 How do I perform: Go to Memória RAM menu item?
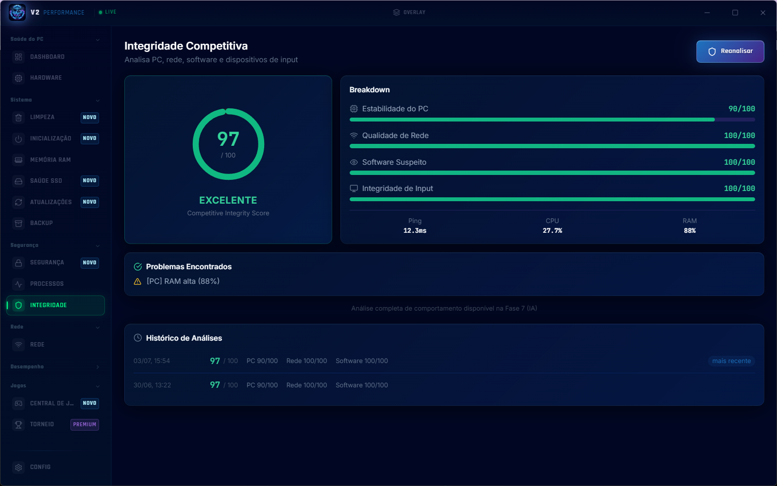click(x=55, y=160)
